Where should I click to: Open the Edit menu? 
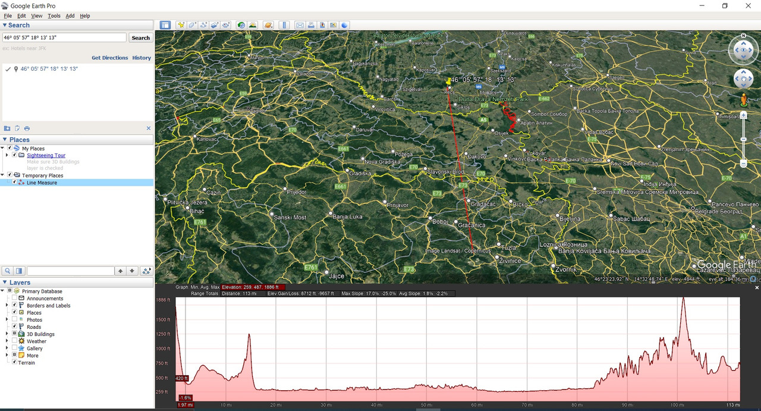pos(21,16)
